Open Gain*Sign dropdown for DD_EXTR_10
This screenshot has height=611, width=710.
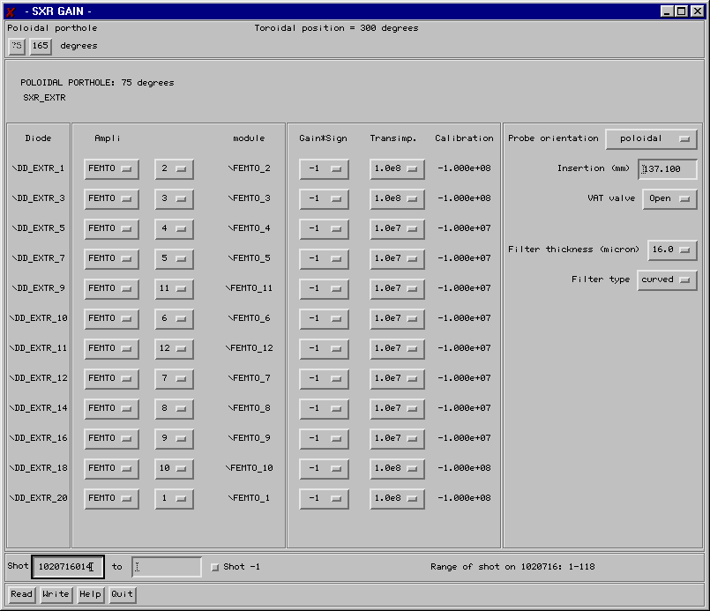coord(324,319)
